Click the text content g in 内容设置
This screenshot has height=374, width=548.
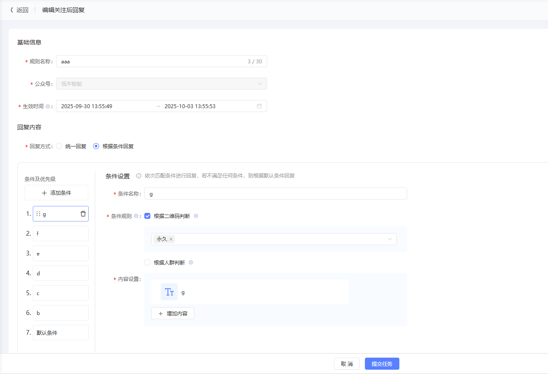click(x=183, y=292)
